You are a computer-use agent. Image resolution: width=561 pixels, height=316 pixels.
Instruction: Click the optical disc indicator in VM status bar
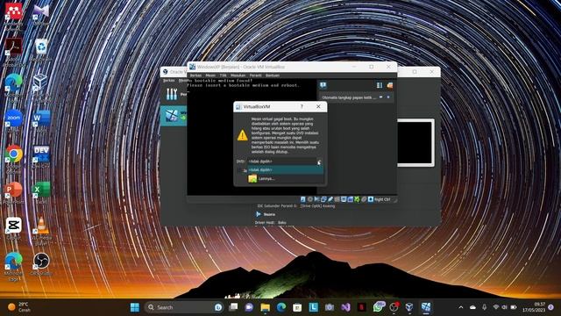click(310, 199)
